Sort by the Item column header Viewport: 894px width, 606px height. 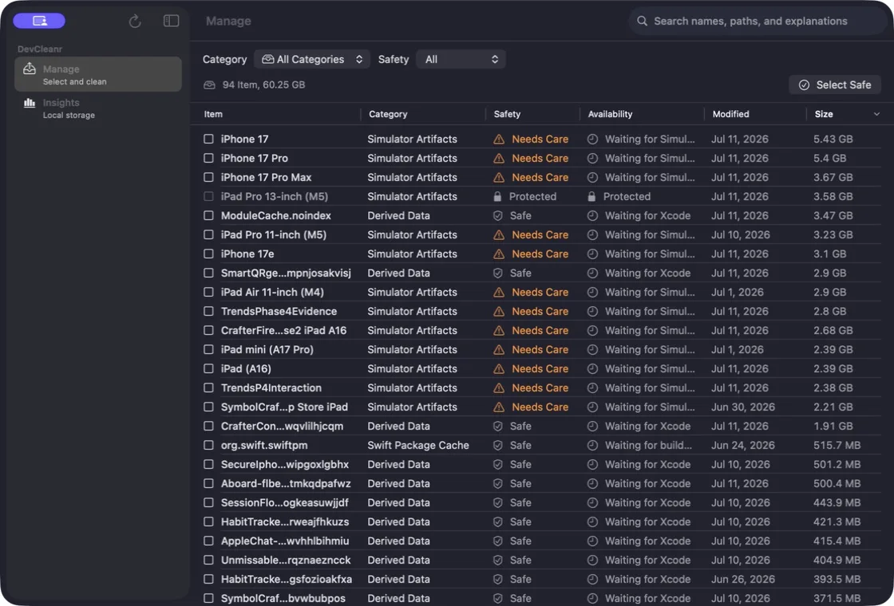click(x=213, y=115)
